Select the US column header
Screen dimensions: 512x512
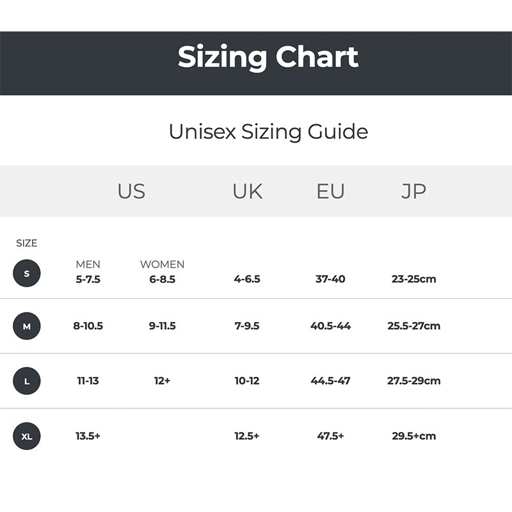131,191
